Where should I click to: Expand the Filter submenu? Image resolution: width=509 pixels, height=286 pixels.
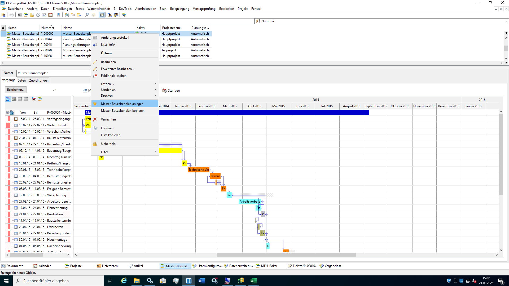coord(125,152)
